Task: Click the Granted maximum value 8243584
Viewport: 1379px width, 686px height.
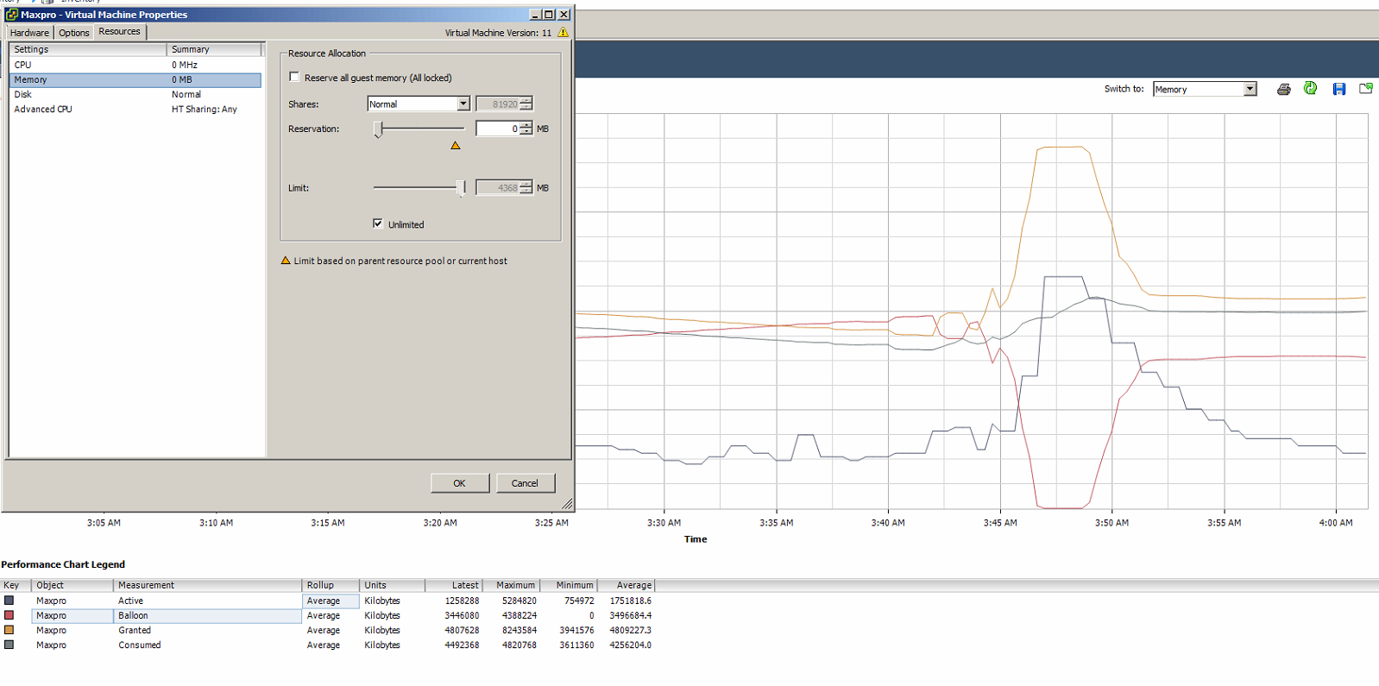Action: [x=519, y=630]
